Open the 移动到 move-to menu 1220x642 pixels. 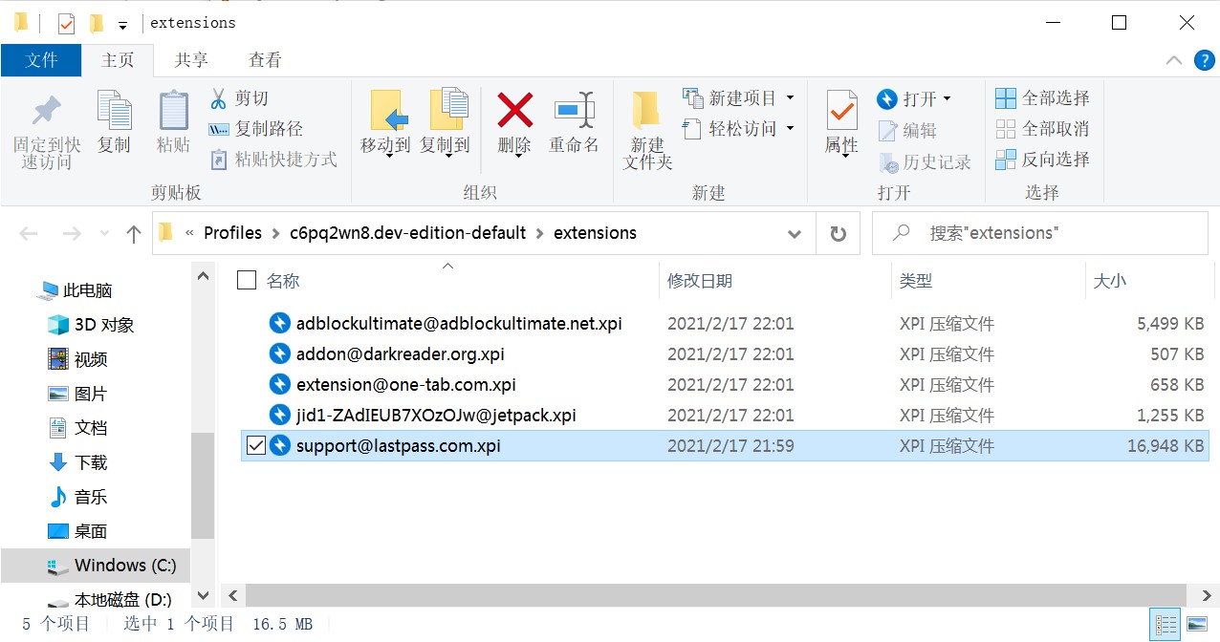click(x=385, y=124)
